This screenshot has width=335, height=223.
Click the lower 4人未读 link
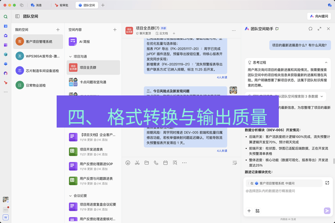coord(222,151)
